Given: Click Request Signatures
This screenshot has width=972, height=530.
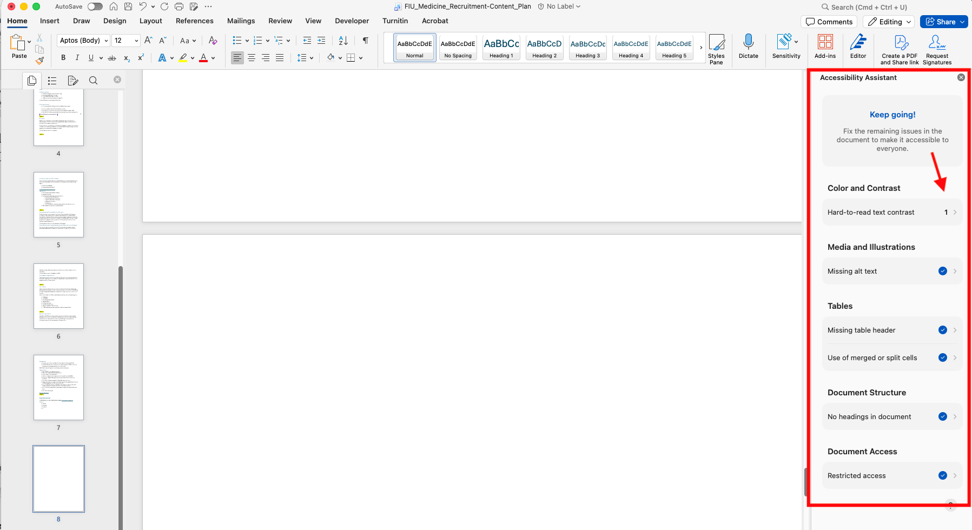Looking at the screenshot, I should point(937,49).
